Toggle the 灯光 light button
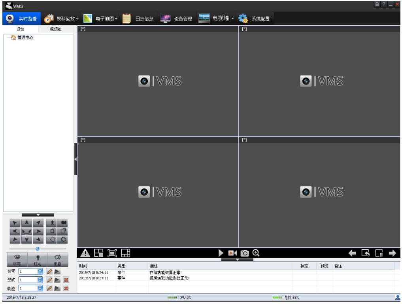This screenshot has height=304, width=402. [x=38, y=259]
